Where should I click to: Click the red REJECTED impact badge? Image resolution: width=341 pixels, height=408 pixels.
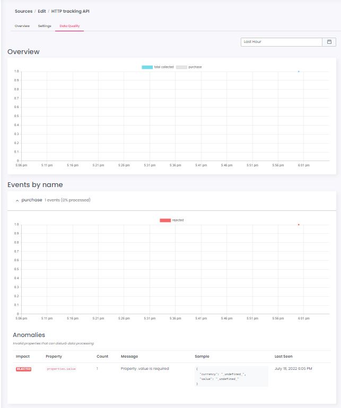tap(23, 369)
